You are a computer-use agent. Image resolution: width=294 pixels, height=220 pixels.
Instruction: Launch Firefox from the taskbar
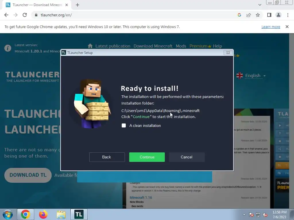click(x=43, y=214)
